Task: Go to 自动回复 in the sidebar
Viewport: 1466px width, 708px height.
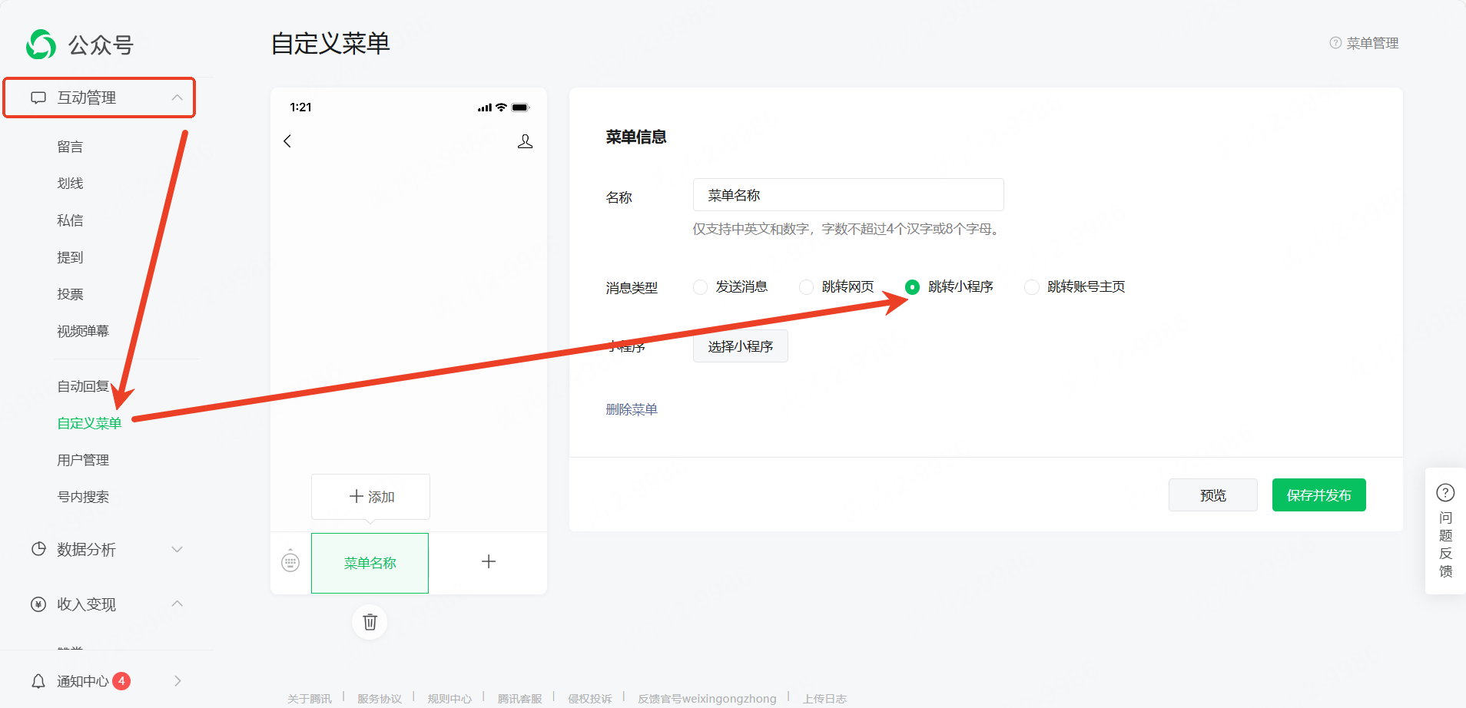Action: 83,386
